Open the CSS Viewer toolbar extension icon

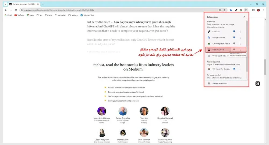click(241, 10)
